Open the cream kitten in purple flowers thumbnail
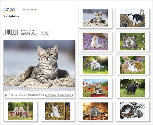 tap(95, 41)
